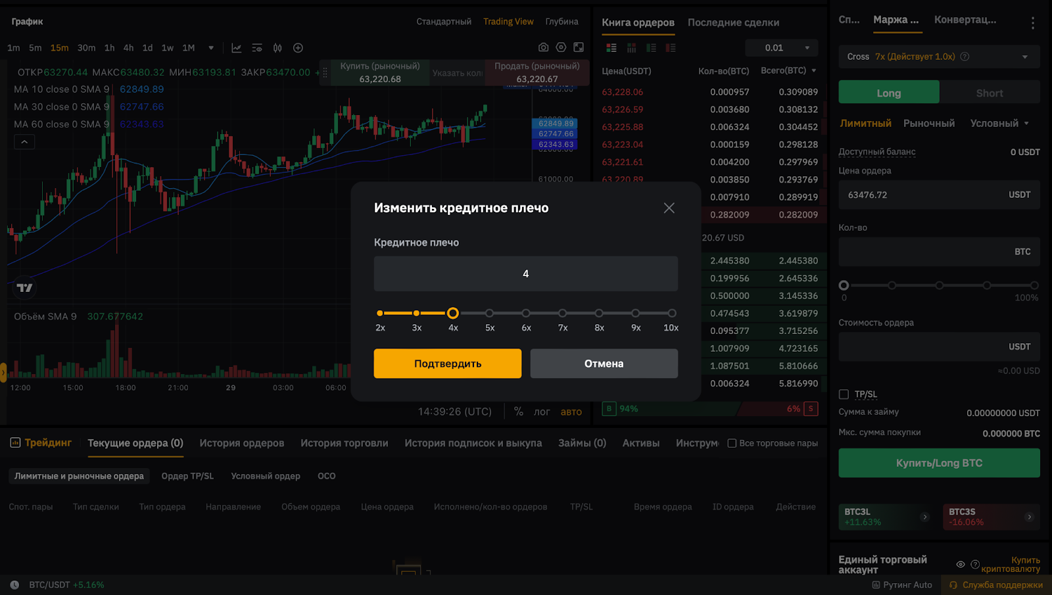Select the Short toggle
The width and height of the screenshot is (1052, 595).
tap(990, 93)
